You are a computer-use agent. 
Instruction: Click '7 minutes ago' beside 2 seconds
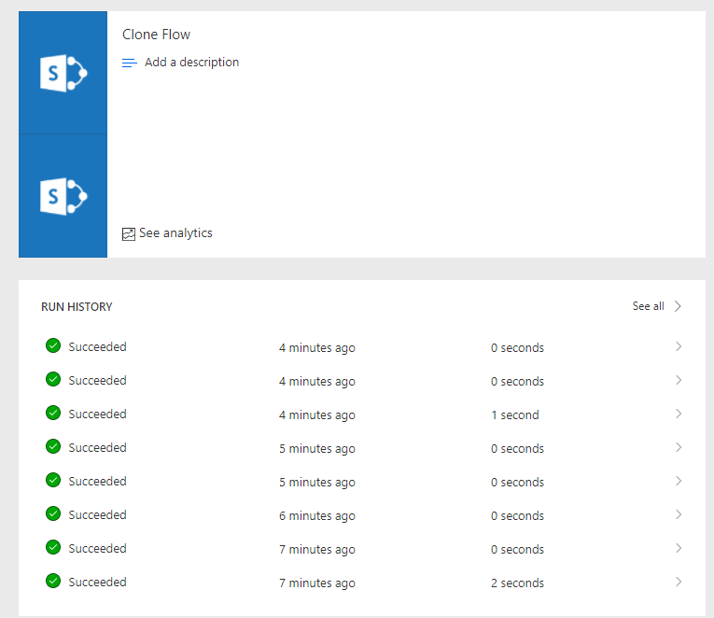(317, 583)
